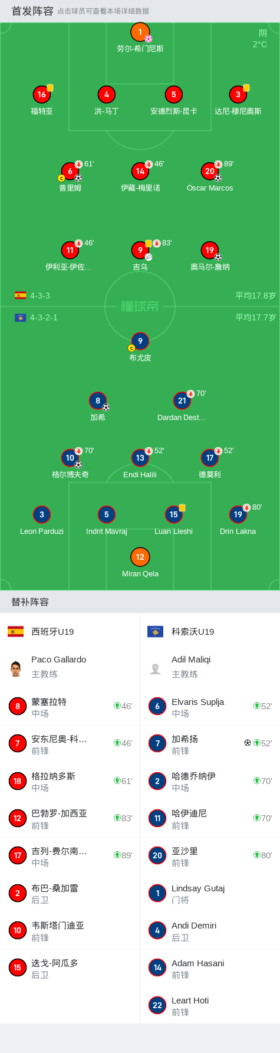
Task: Open Kosovo captain number 9 布尤皮 icon
Action: [140, 341]
